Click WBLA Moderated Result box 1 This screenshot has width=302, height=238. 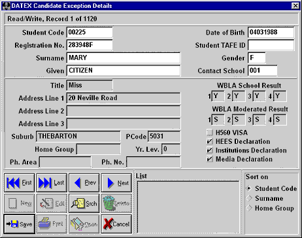tap(218, 120)
